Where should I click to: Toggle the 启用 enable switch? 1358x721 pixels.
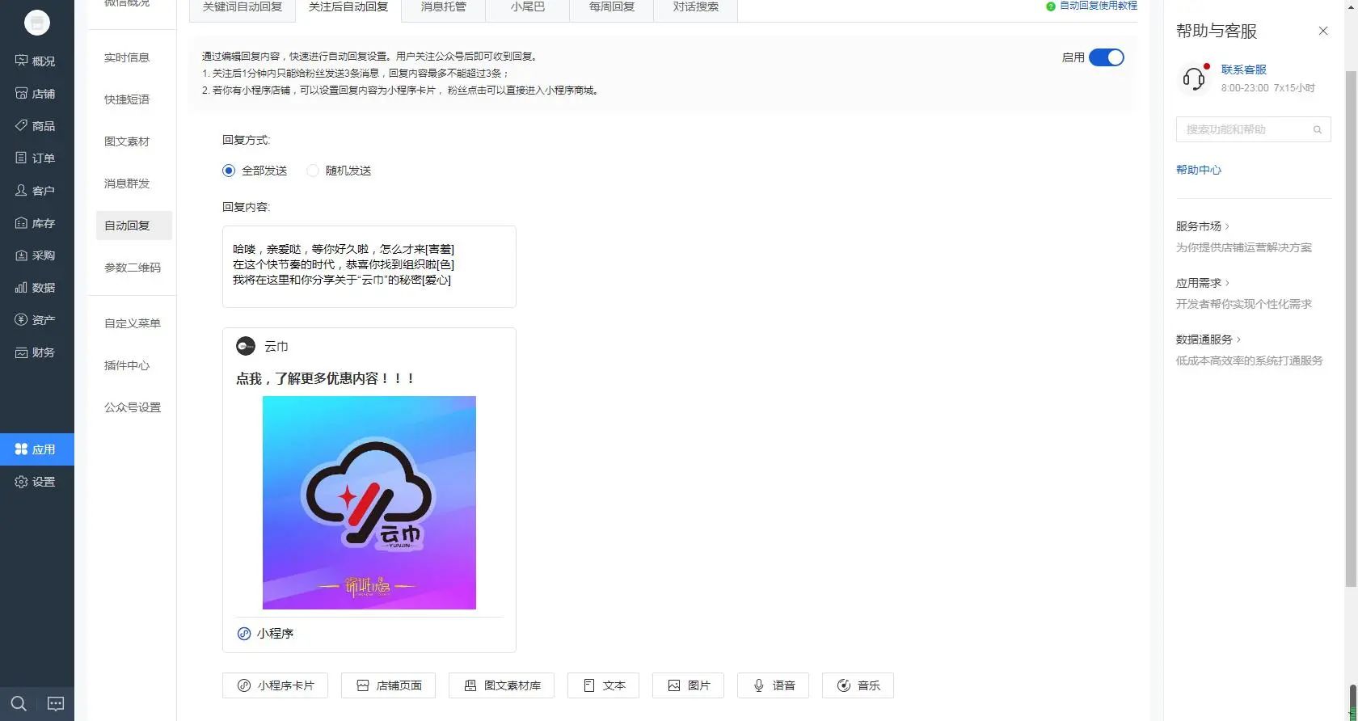(1107, 57)
